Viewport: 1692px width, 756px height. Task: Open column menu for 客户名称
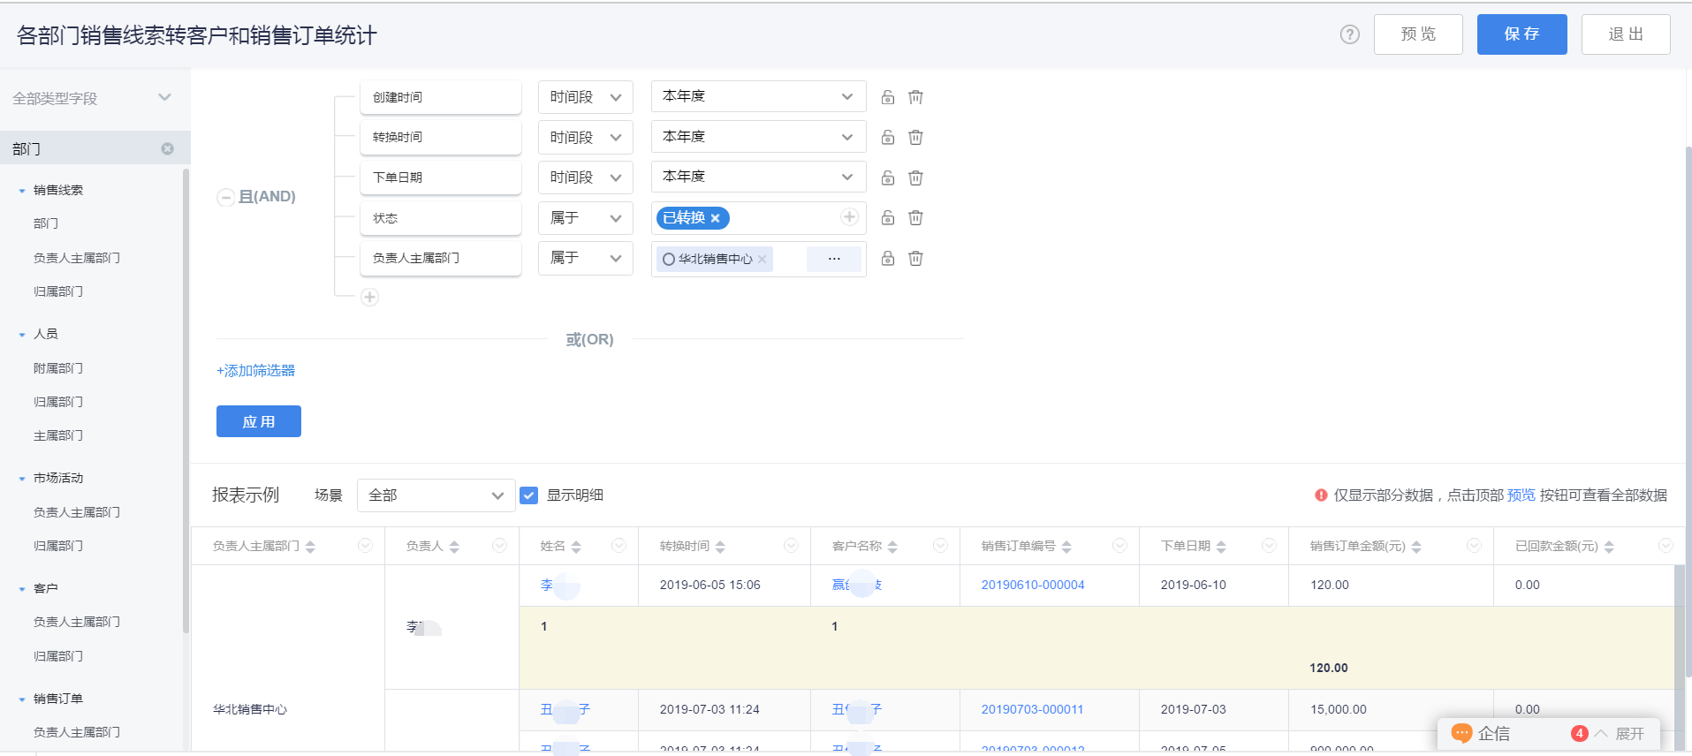point(940,546)
